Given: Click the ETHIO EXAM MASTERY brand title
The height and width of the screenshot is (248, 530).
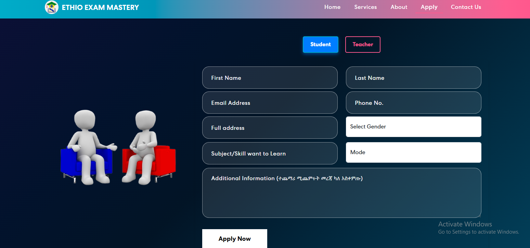Looking at the screenshot, I should pos(101,7).
